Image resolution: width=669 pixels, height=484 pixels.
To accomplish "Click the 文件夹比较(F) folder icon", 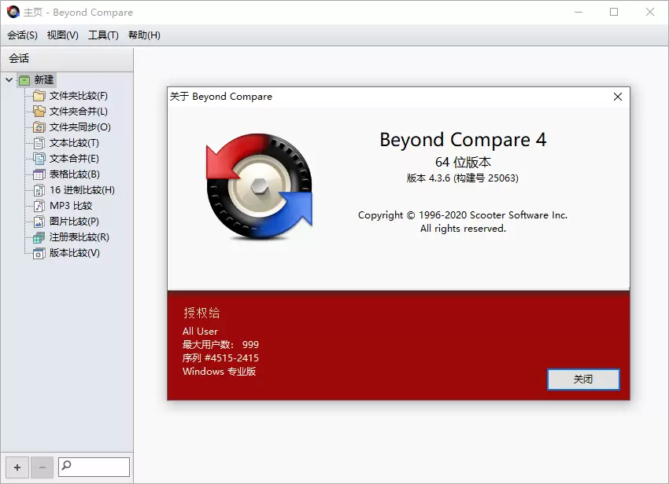I will (39, 96).
